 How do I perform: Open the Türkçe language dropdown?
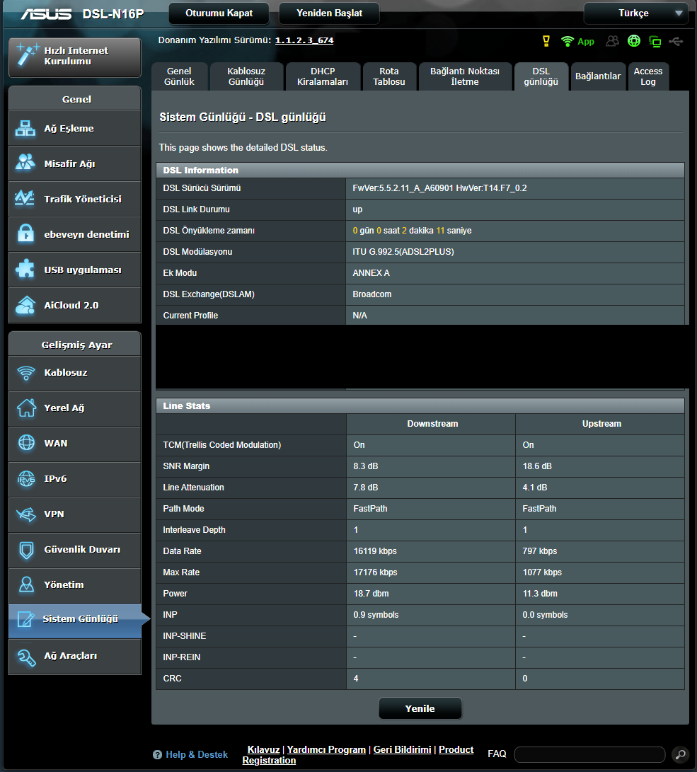tap(635, 13)
